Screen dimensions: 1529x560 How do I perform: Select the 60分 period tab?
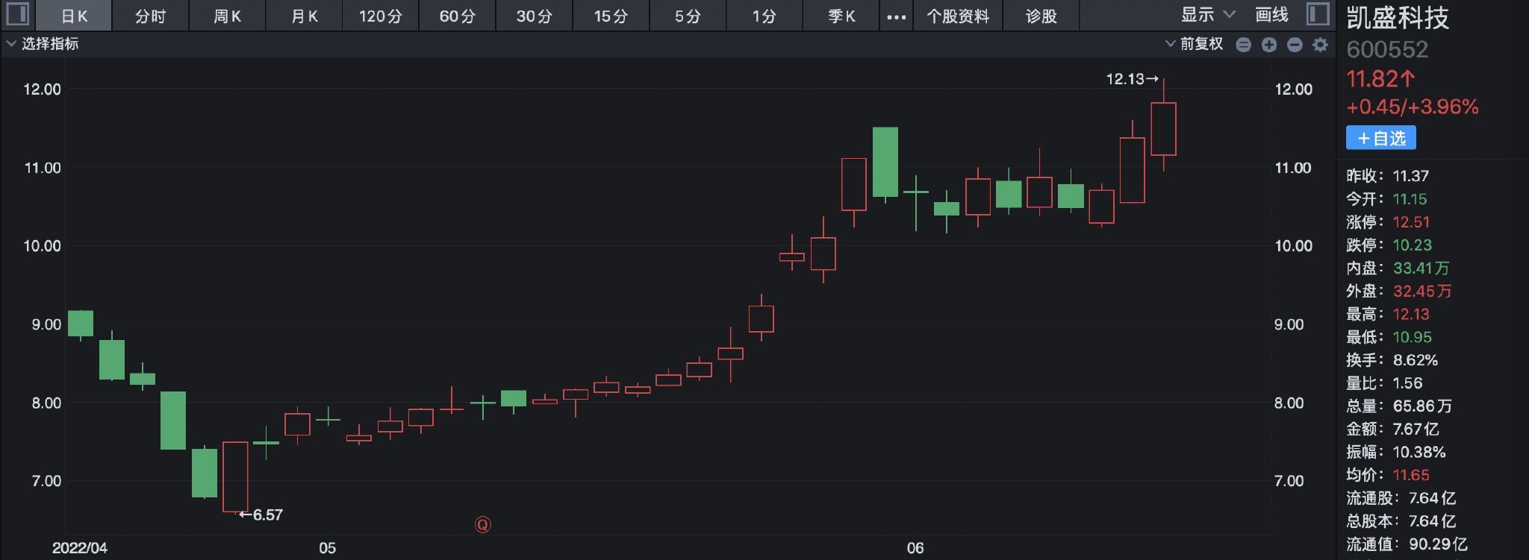457,16
